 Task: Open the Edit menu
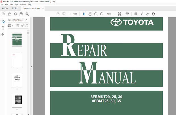[x=7, y=5]
